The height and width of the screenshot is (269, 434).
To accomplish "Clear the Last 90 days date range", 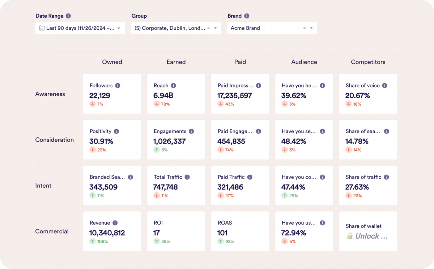I will 119,28.
